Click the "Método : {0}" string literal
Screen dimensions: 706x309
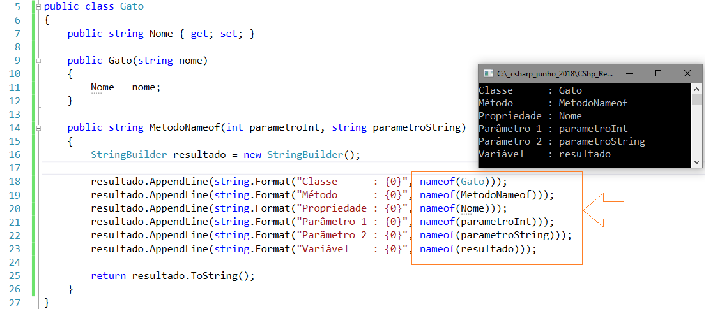(351, 196)
